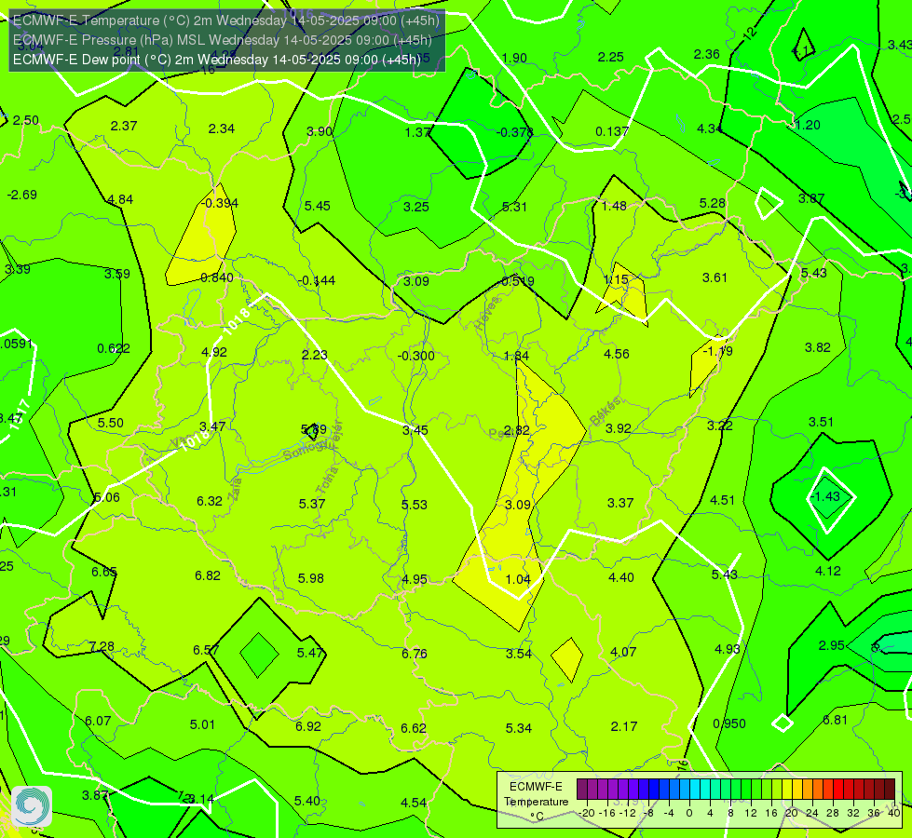Click the dew point value 3.61

pos(715,277)
